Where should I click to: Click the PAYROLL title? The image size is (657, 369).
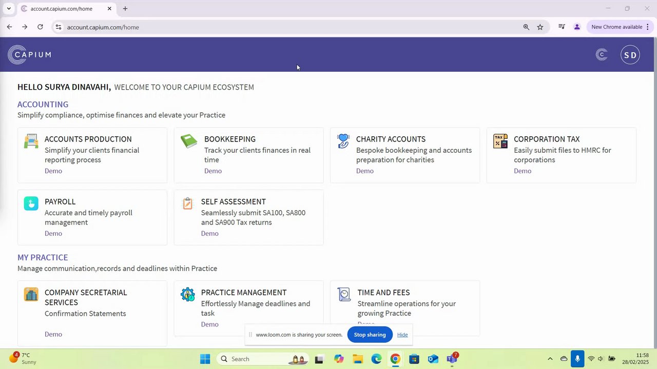click(60, 202)
